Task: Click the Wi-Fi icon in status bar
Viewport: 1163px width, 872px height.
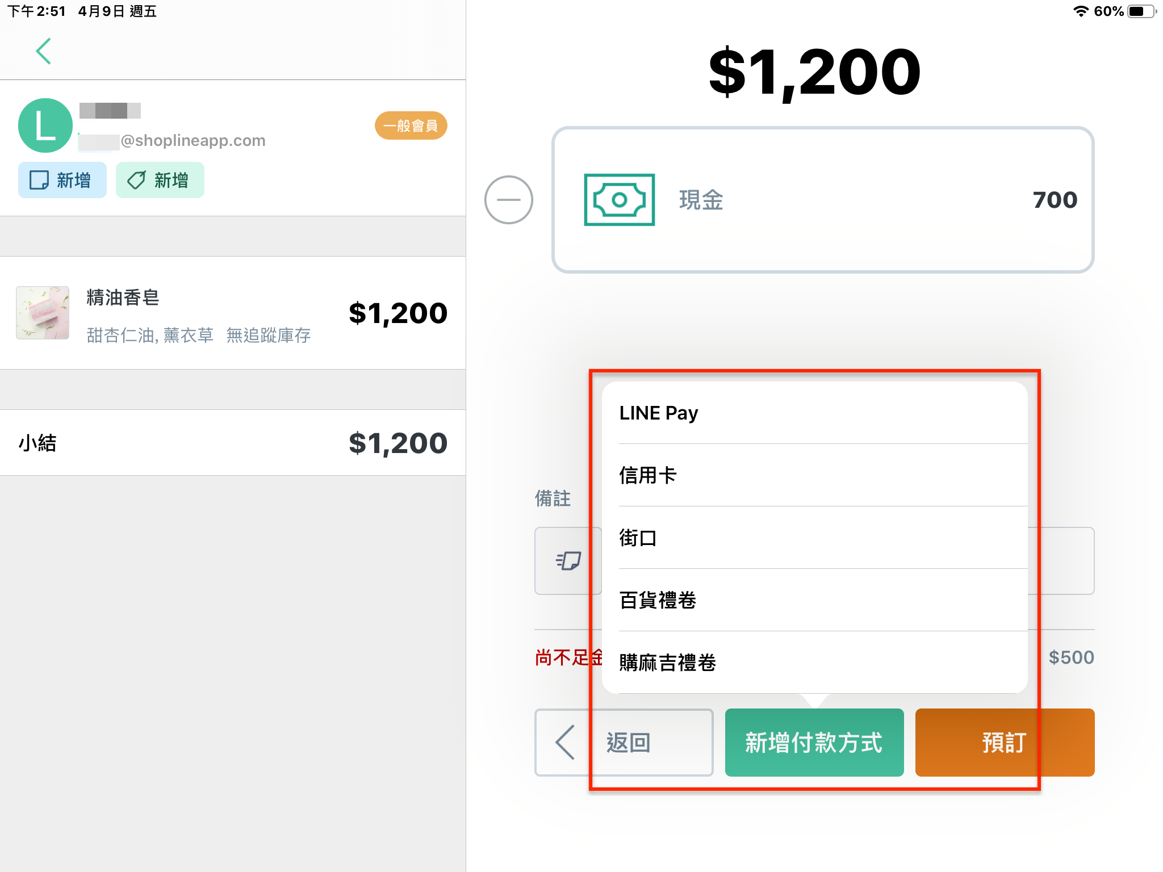Action: pyautogui.click(x=1081, y=11)
